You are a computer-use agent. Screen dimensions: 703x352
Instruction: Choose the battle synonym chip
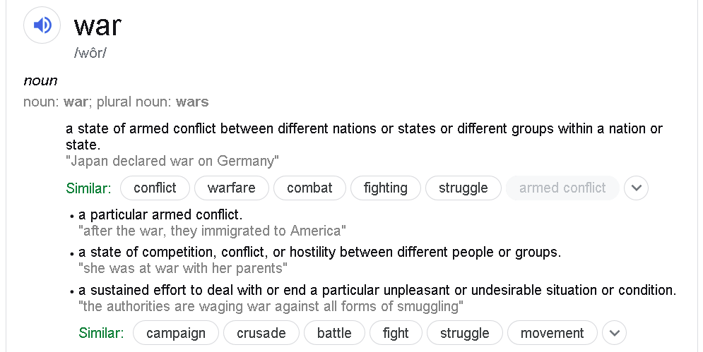(x=334, y=333)
